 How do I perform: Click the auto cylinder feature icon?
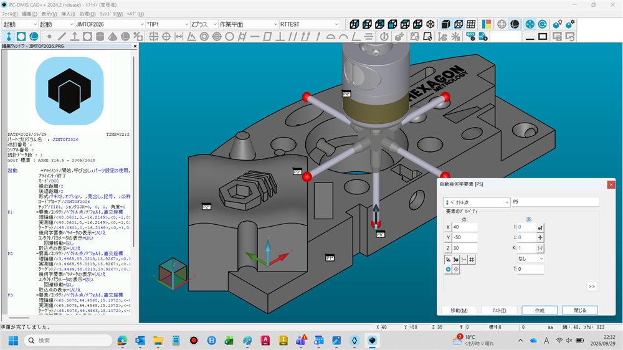coord(100,37)
